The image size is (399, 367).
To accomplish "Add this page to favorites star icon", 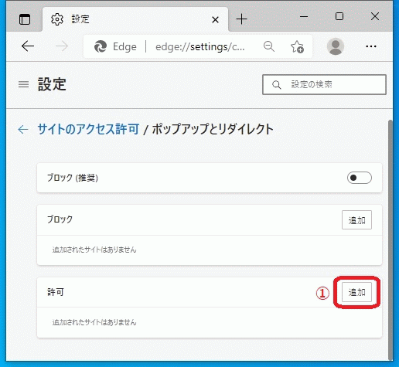I will [x=297, y=46].
